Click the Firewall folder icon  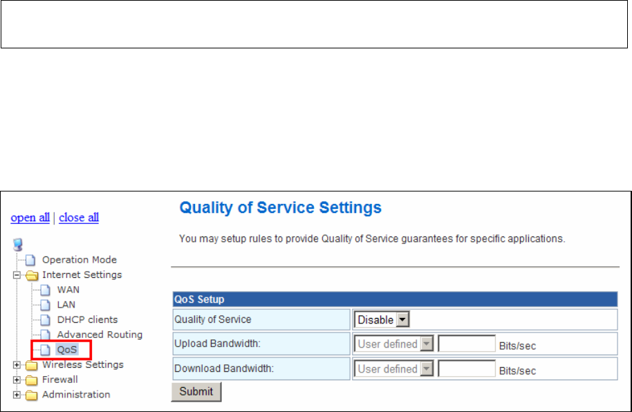[x=31, y=380]
